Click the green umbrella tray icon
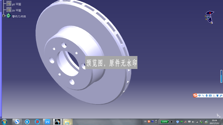Screen dimensions: 223x125 (182, 122)
